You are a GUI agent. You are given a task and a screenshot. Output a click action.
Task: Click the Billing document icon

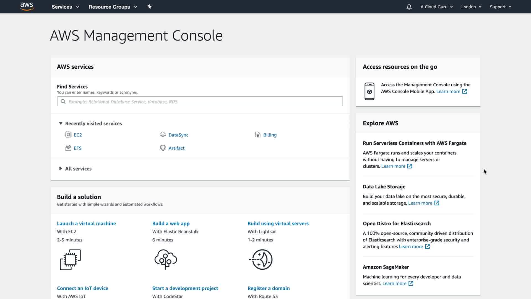pos(258,135)
